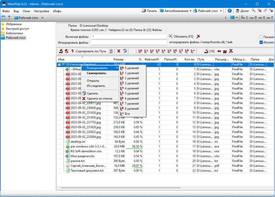Open the Файл menu
This screenshot has width=275, height=197.
pos(6,11)
